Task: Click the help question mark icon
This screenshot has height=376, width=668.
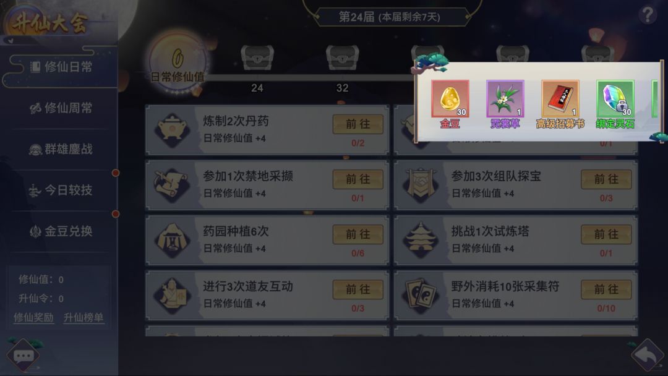Action: tap(647, 15)
